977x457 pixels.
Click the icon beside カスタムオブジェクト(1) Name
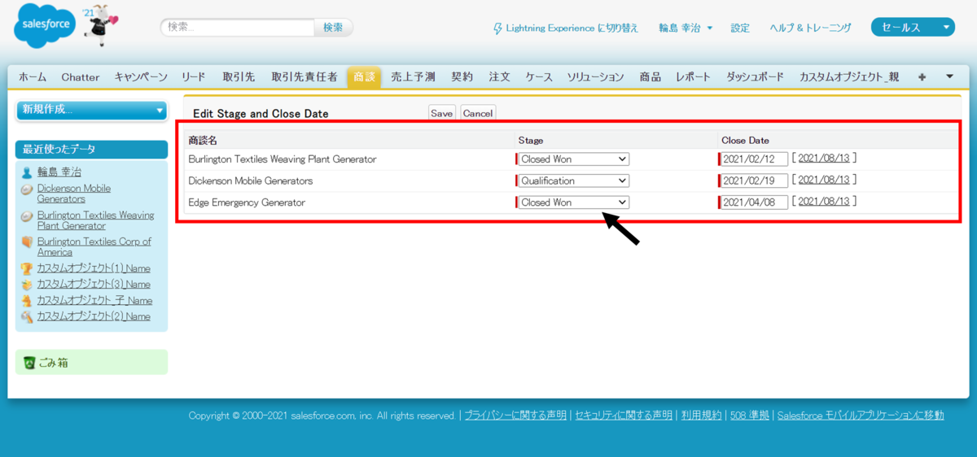tap(27, 268)
